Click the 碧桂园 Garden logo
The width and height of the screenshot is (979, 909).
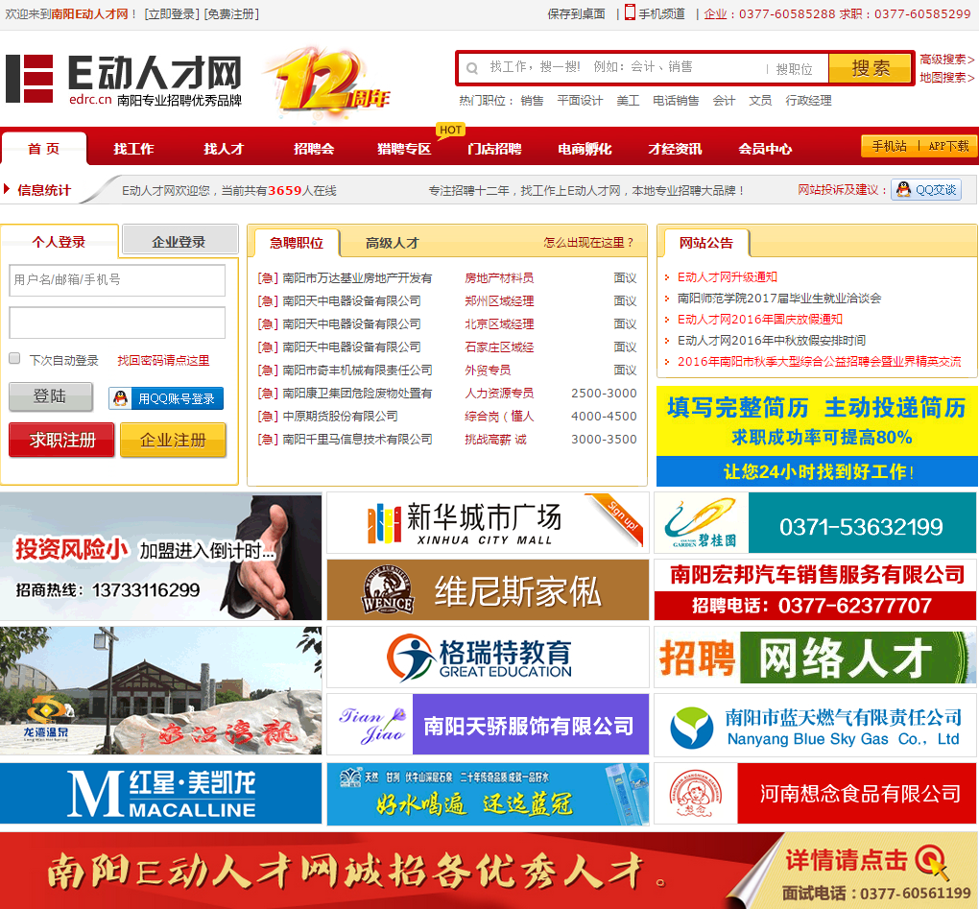[702, 522]
